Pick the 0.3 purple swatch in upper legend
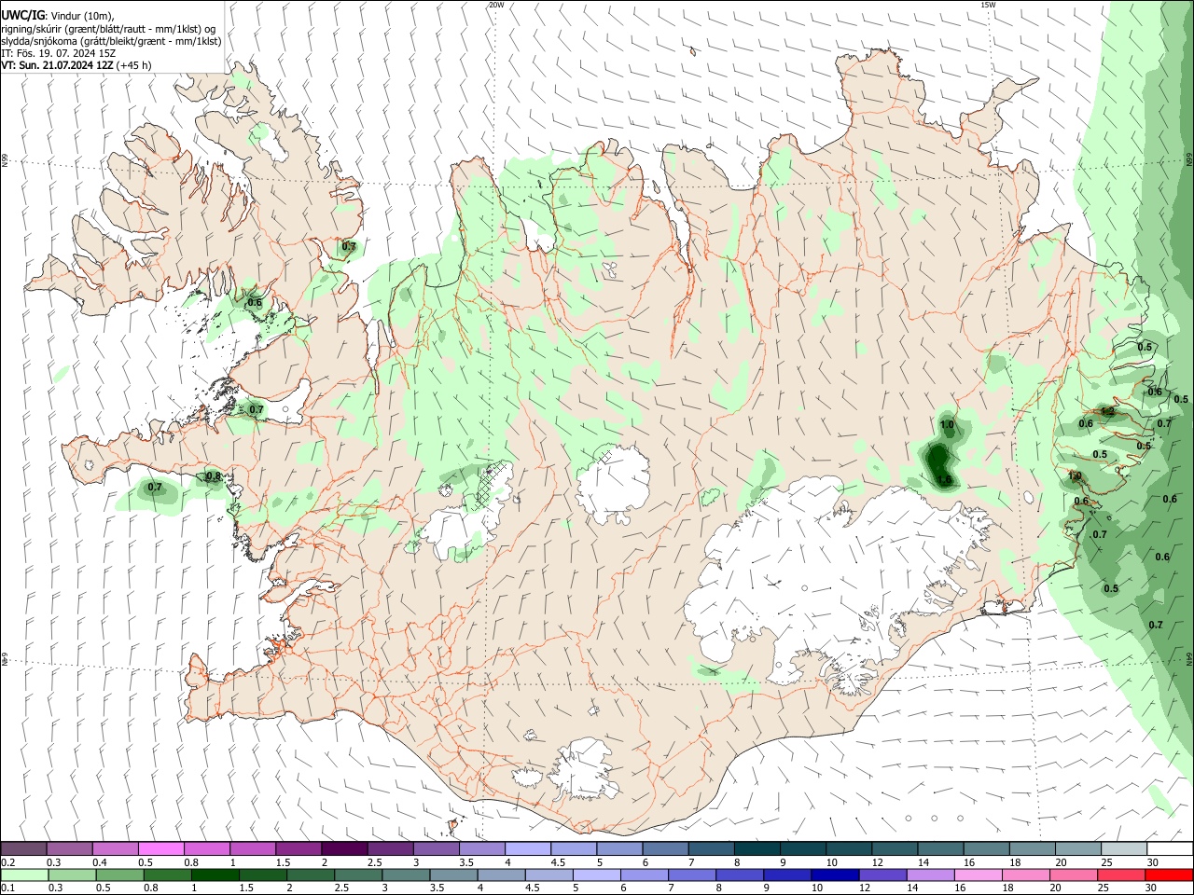Viewport: 1194px width, 895px height. pyautogui.click(x=69, y=848)
